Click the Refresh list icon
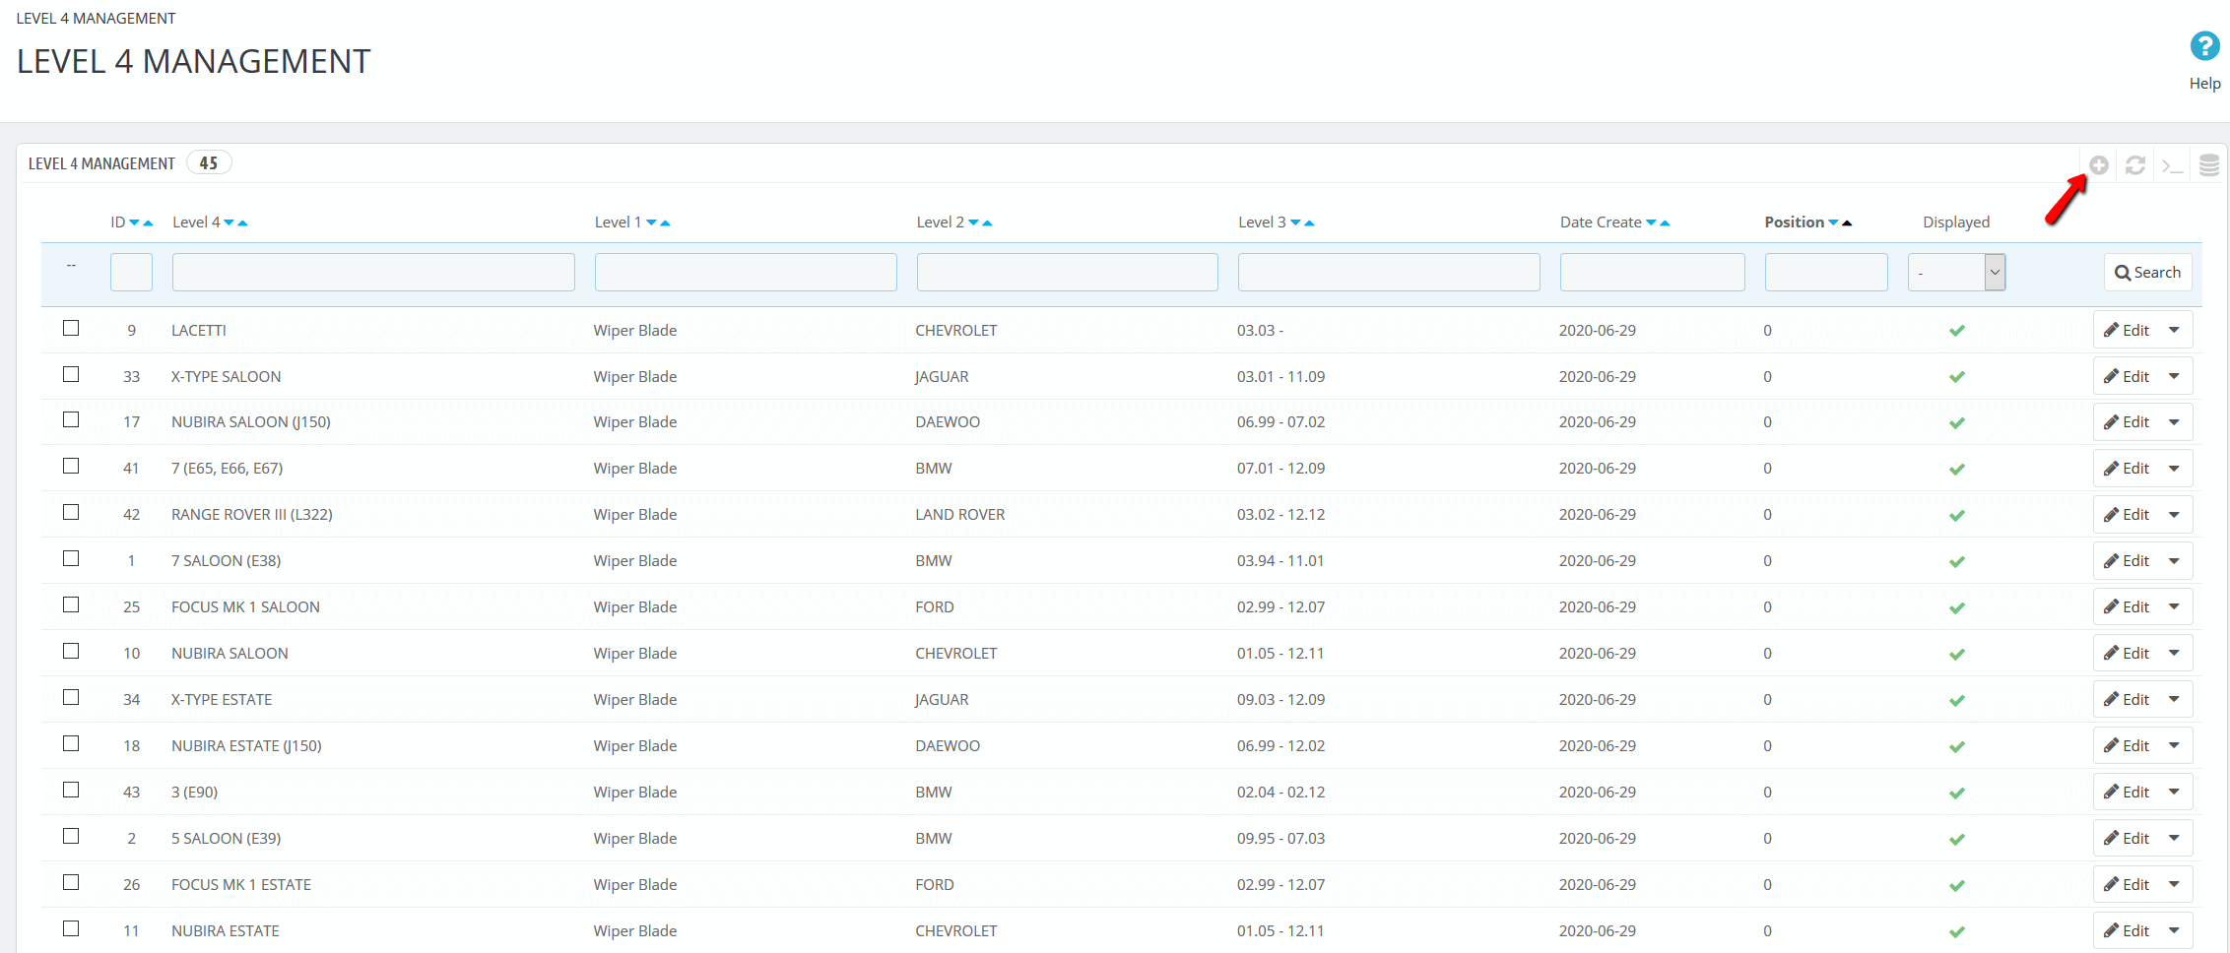This screenshot has height=953, width=2230. click(x=2135, y=164)
